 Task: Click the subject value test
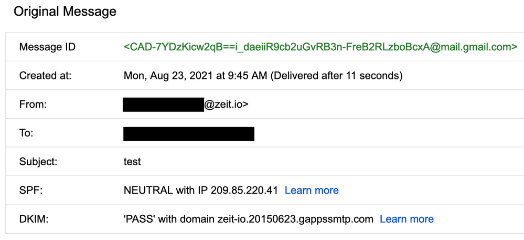click(132, 162)
